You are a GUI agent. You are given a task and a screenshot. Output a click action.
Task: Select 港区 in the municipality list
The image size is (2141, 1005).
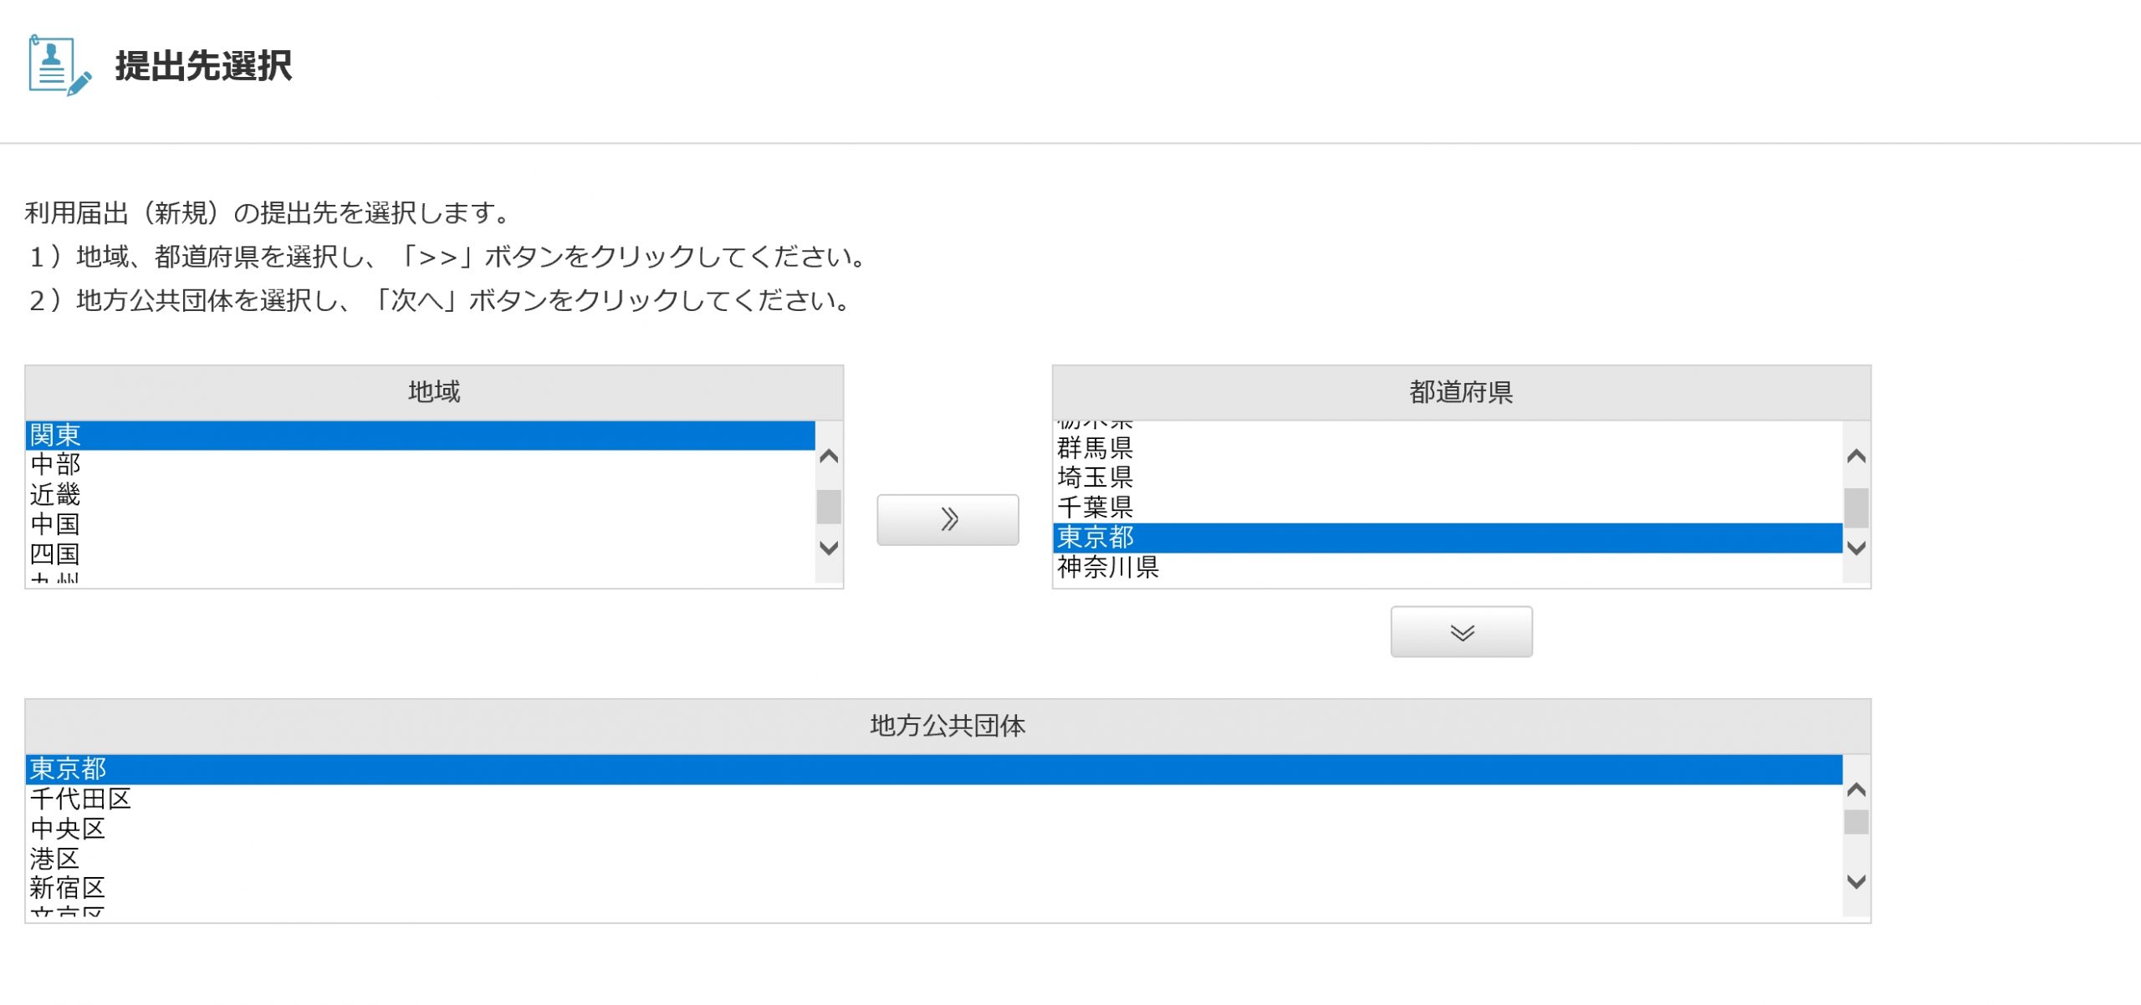pyautogui.click(x=55, y=858)
